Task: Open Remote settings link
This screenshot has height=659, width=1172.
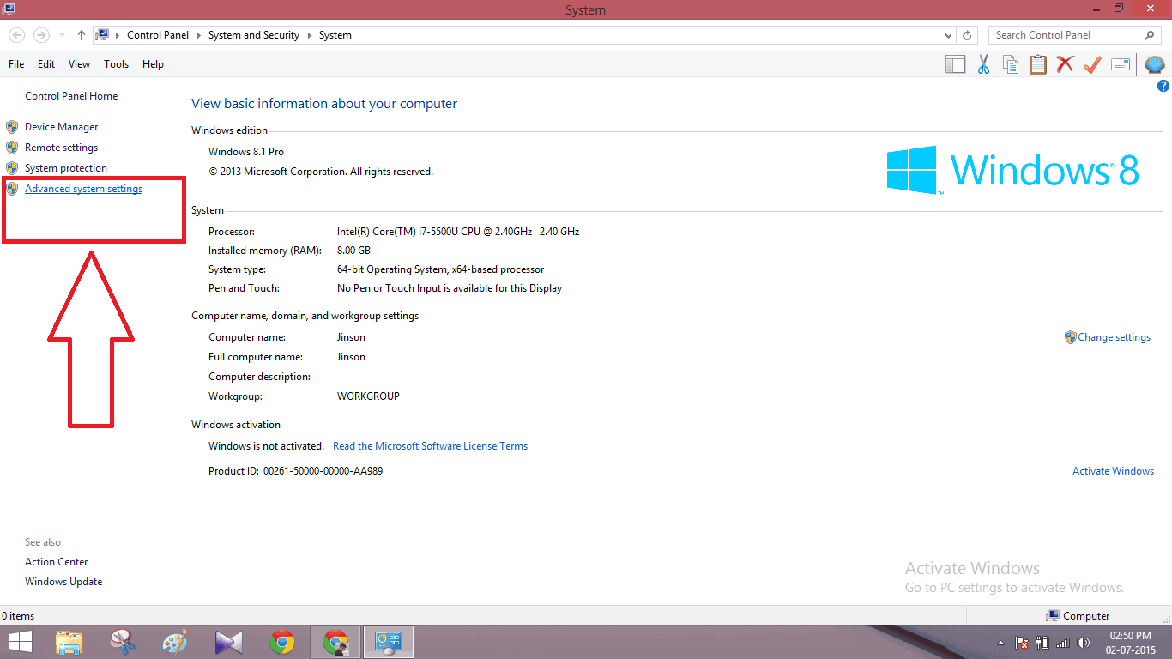Action: click(62, 148)
